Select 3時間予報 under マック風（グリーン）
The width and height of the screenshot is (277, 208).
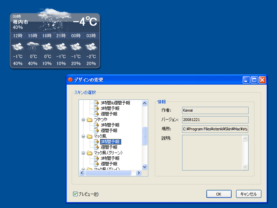pyautogui.click(x=110, y=158)
